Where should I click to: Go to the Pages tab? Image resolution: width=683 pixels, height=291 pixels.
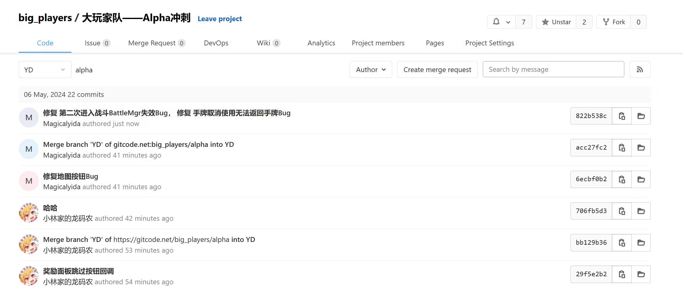435,43
